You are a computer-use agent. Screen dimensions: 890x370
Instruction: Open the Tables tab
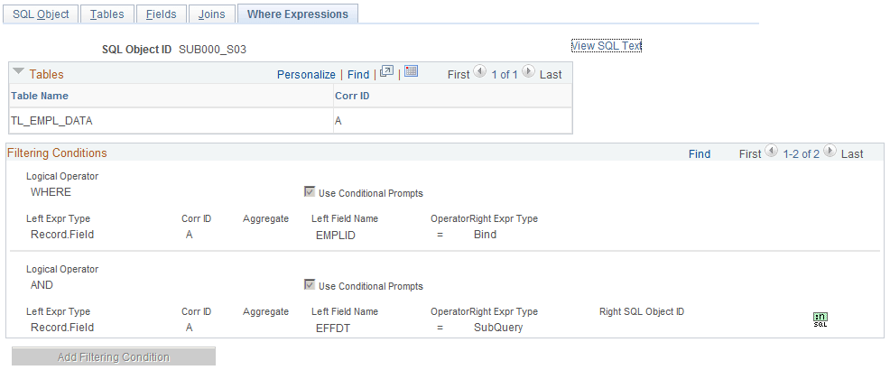tap(107, 14)
